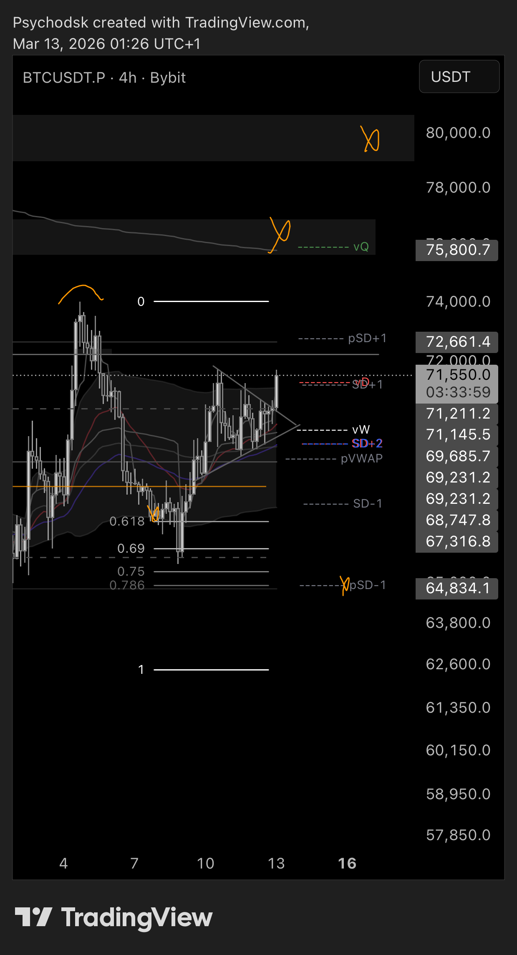
Task: Select the 67,316.8 price tag
Action: tap(457, 541)
